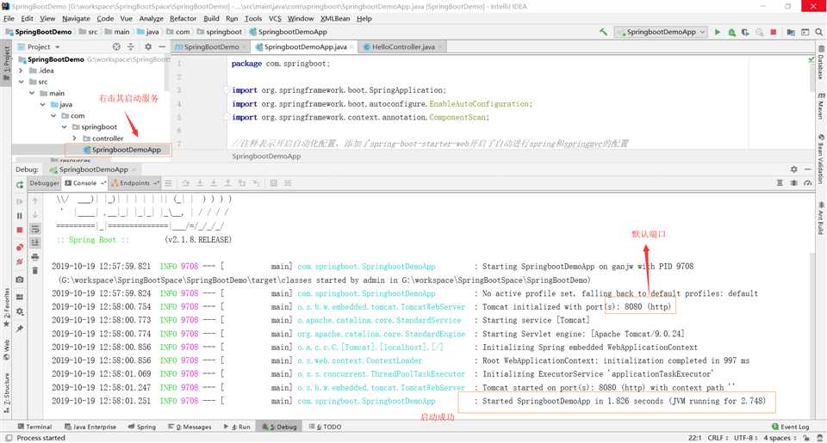Open Project panel gear settings
This screenshot has height=443, width=827.
[x=148, y=47]
